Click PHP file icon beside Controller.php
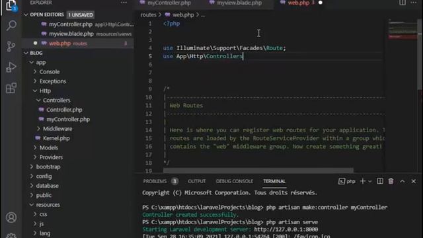This screenshot has height=238, width=423. click(41, 110)
